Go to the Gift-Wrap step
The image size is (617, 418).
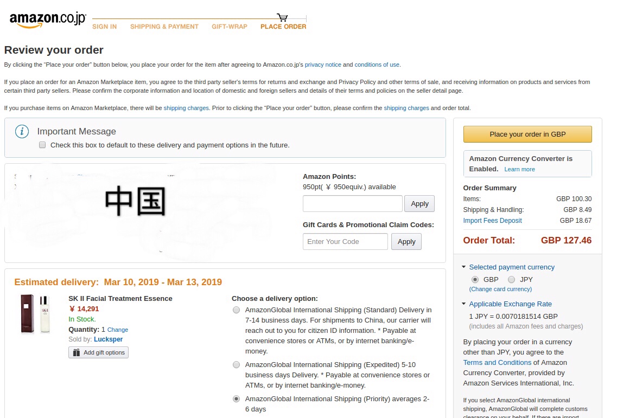tap(229, 27)
